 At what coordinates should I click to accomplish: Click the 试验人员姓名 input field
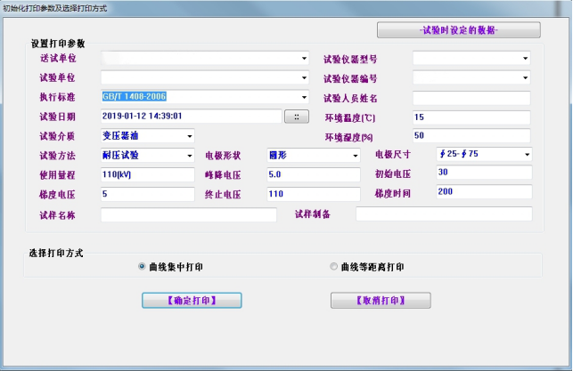[471, 98]
